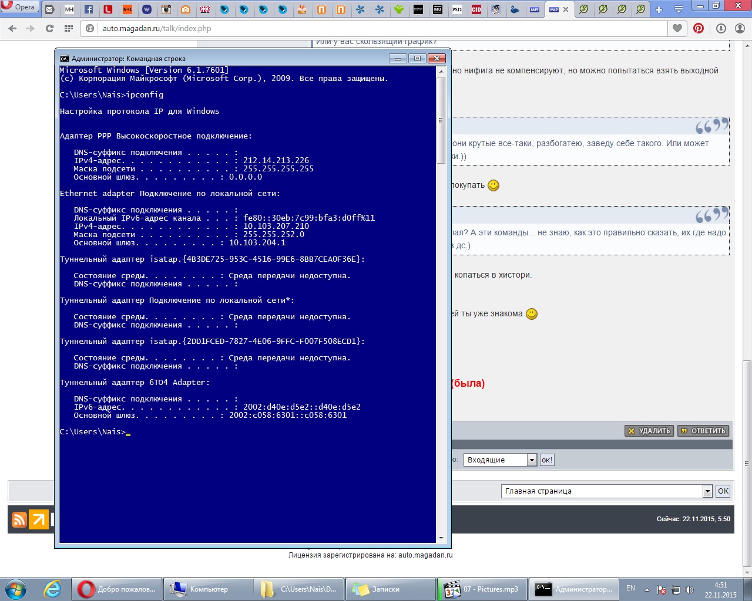Open Internet Explorer from the taskbar
This screenshot has width=752, height=601.
coord(53,589)
